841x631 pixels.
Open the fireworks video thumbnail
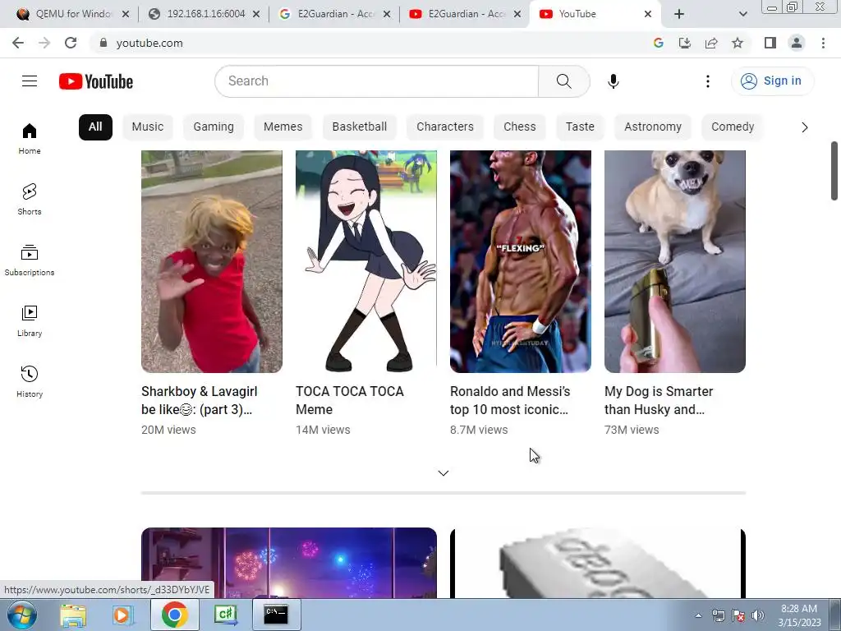(289, 562)
